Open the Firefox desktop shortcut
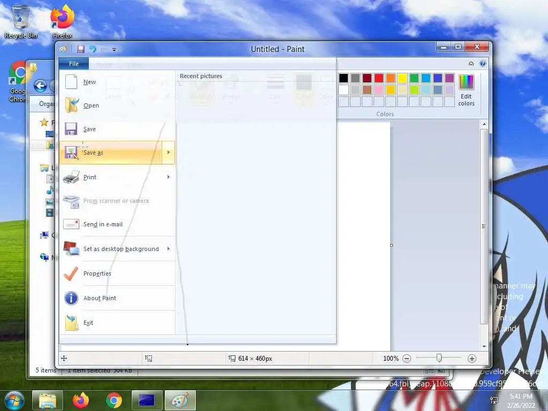The width and height of the screenshot is (548, 411). (63, 21)
